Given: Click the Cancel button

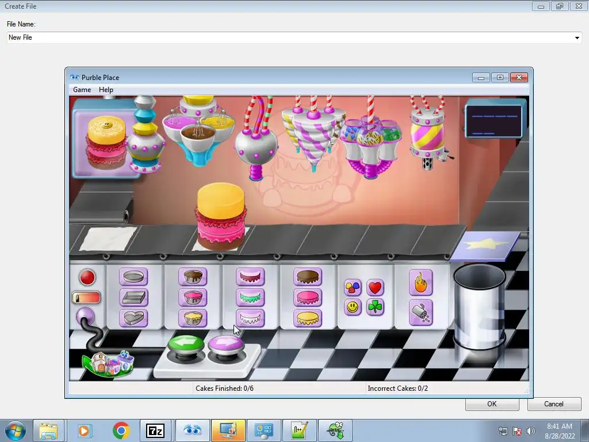Looking at the screenshot, I should click(554, 404).
